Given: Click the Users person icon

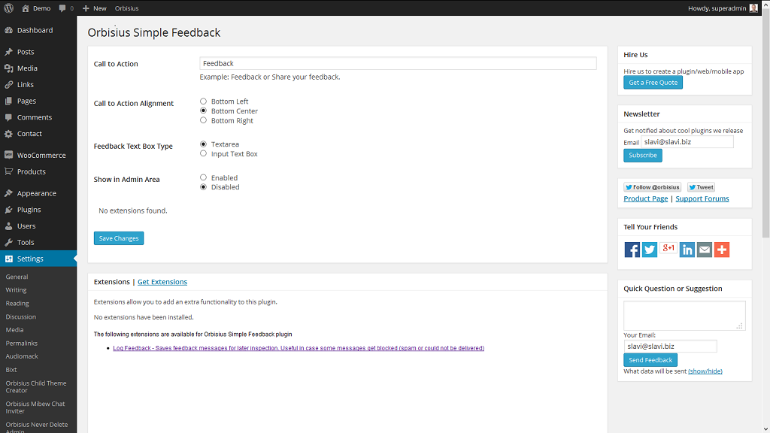Looking at the screenshot, I should pos(8,226).
